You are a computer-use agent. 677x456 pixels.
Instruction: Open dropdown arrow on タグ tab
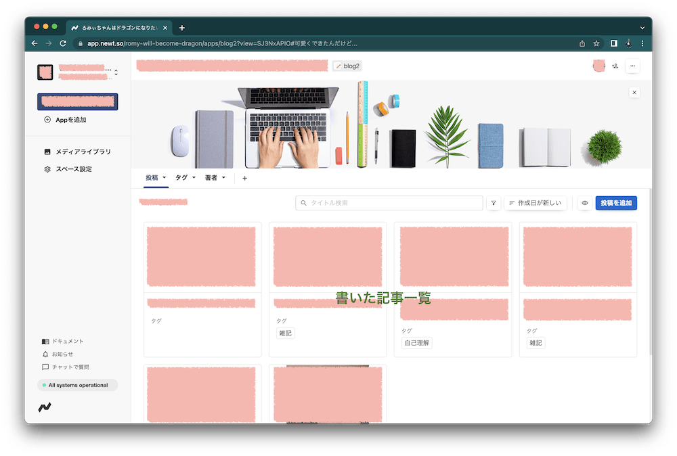194,178
